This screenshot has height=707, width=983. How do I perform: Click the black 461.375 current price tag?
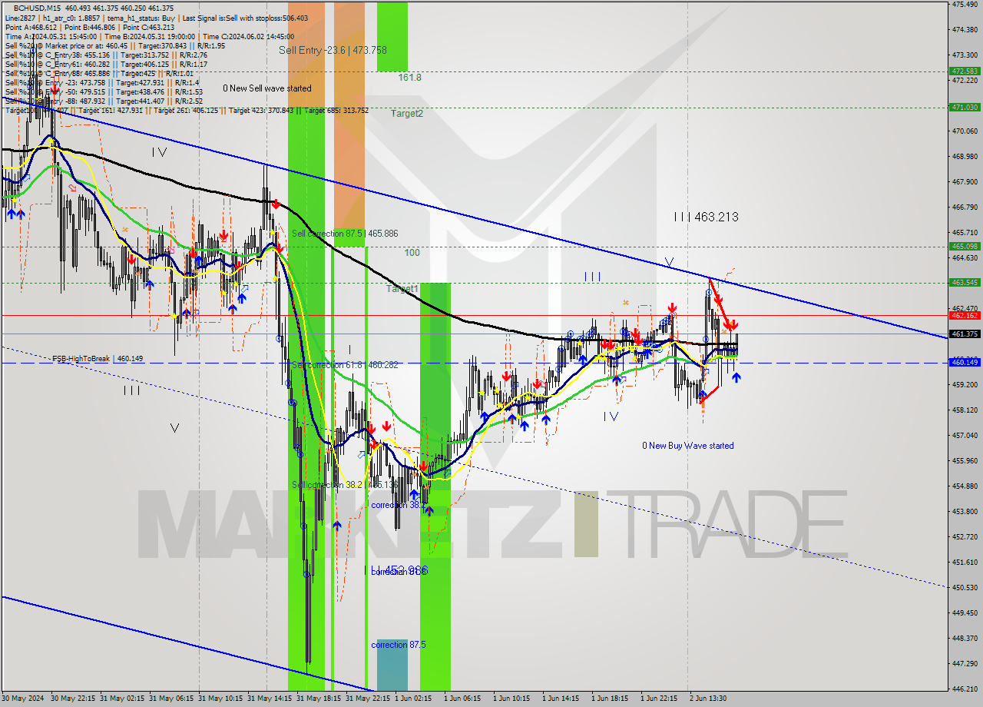(965, 334)
